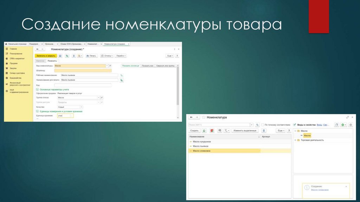
Task: Open 'Еще' menu in creation form
Action: 170,56
